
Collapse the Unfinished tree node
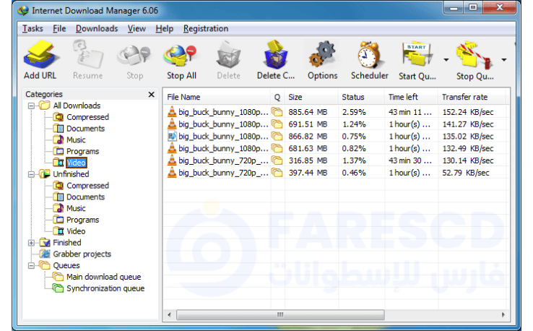[31, 174]
